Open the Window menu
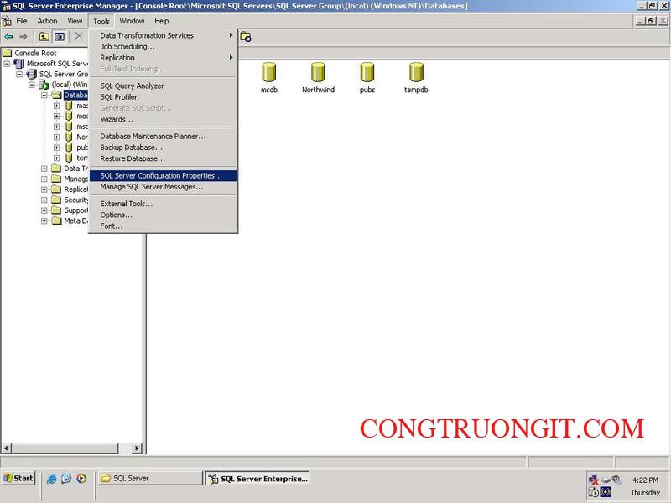The height and width of the screenshot is (503, 671). 132,21
